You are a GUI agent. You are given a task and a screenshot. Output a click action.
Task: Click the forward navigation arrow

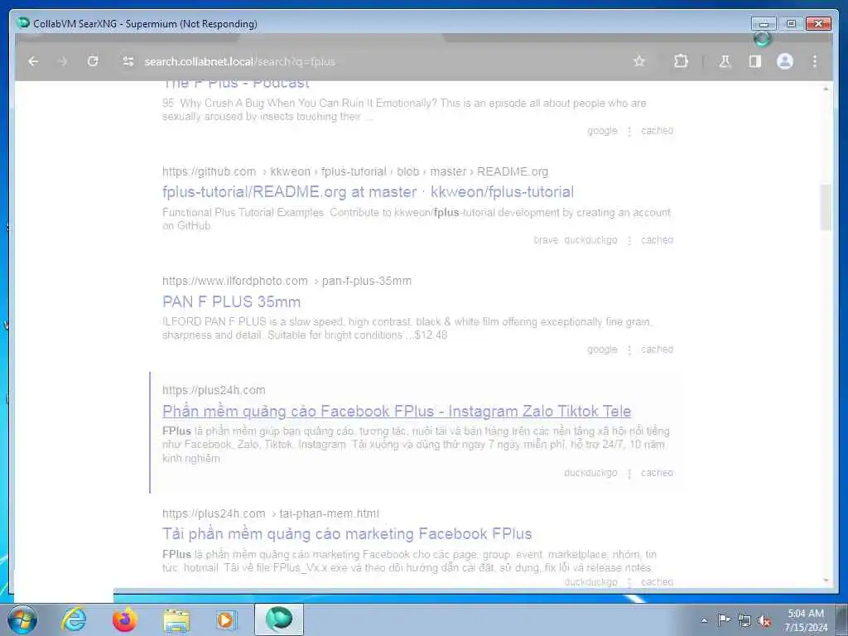pyautogui.click(x=63, y=61)
